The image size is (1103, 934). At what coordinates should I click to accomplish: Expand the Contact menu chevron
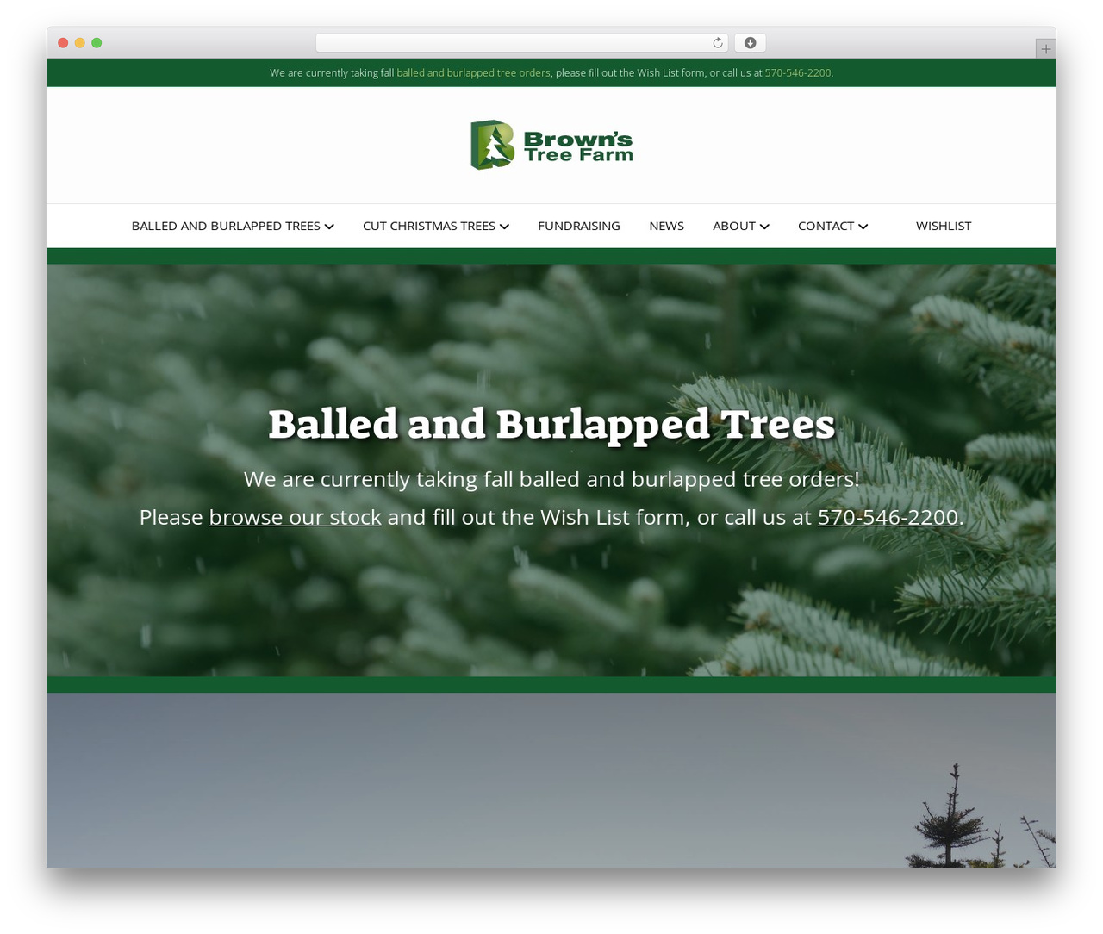[x=863, y=227]
